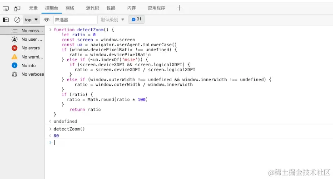Click the red error icon
The width and height of the screenshot is (333, 179).
tap(15, 48)
